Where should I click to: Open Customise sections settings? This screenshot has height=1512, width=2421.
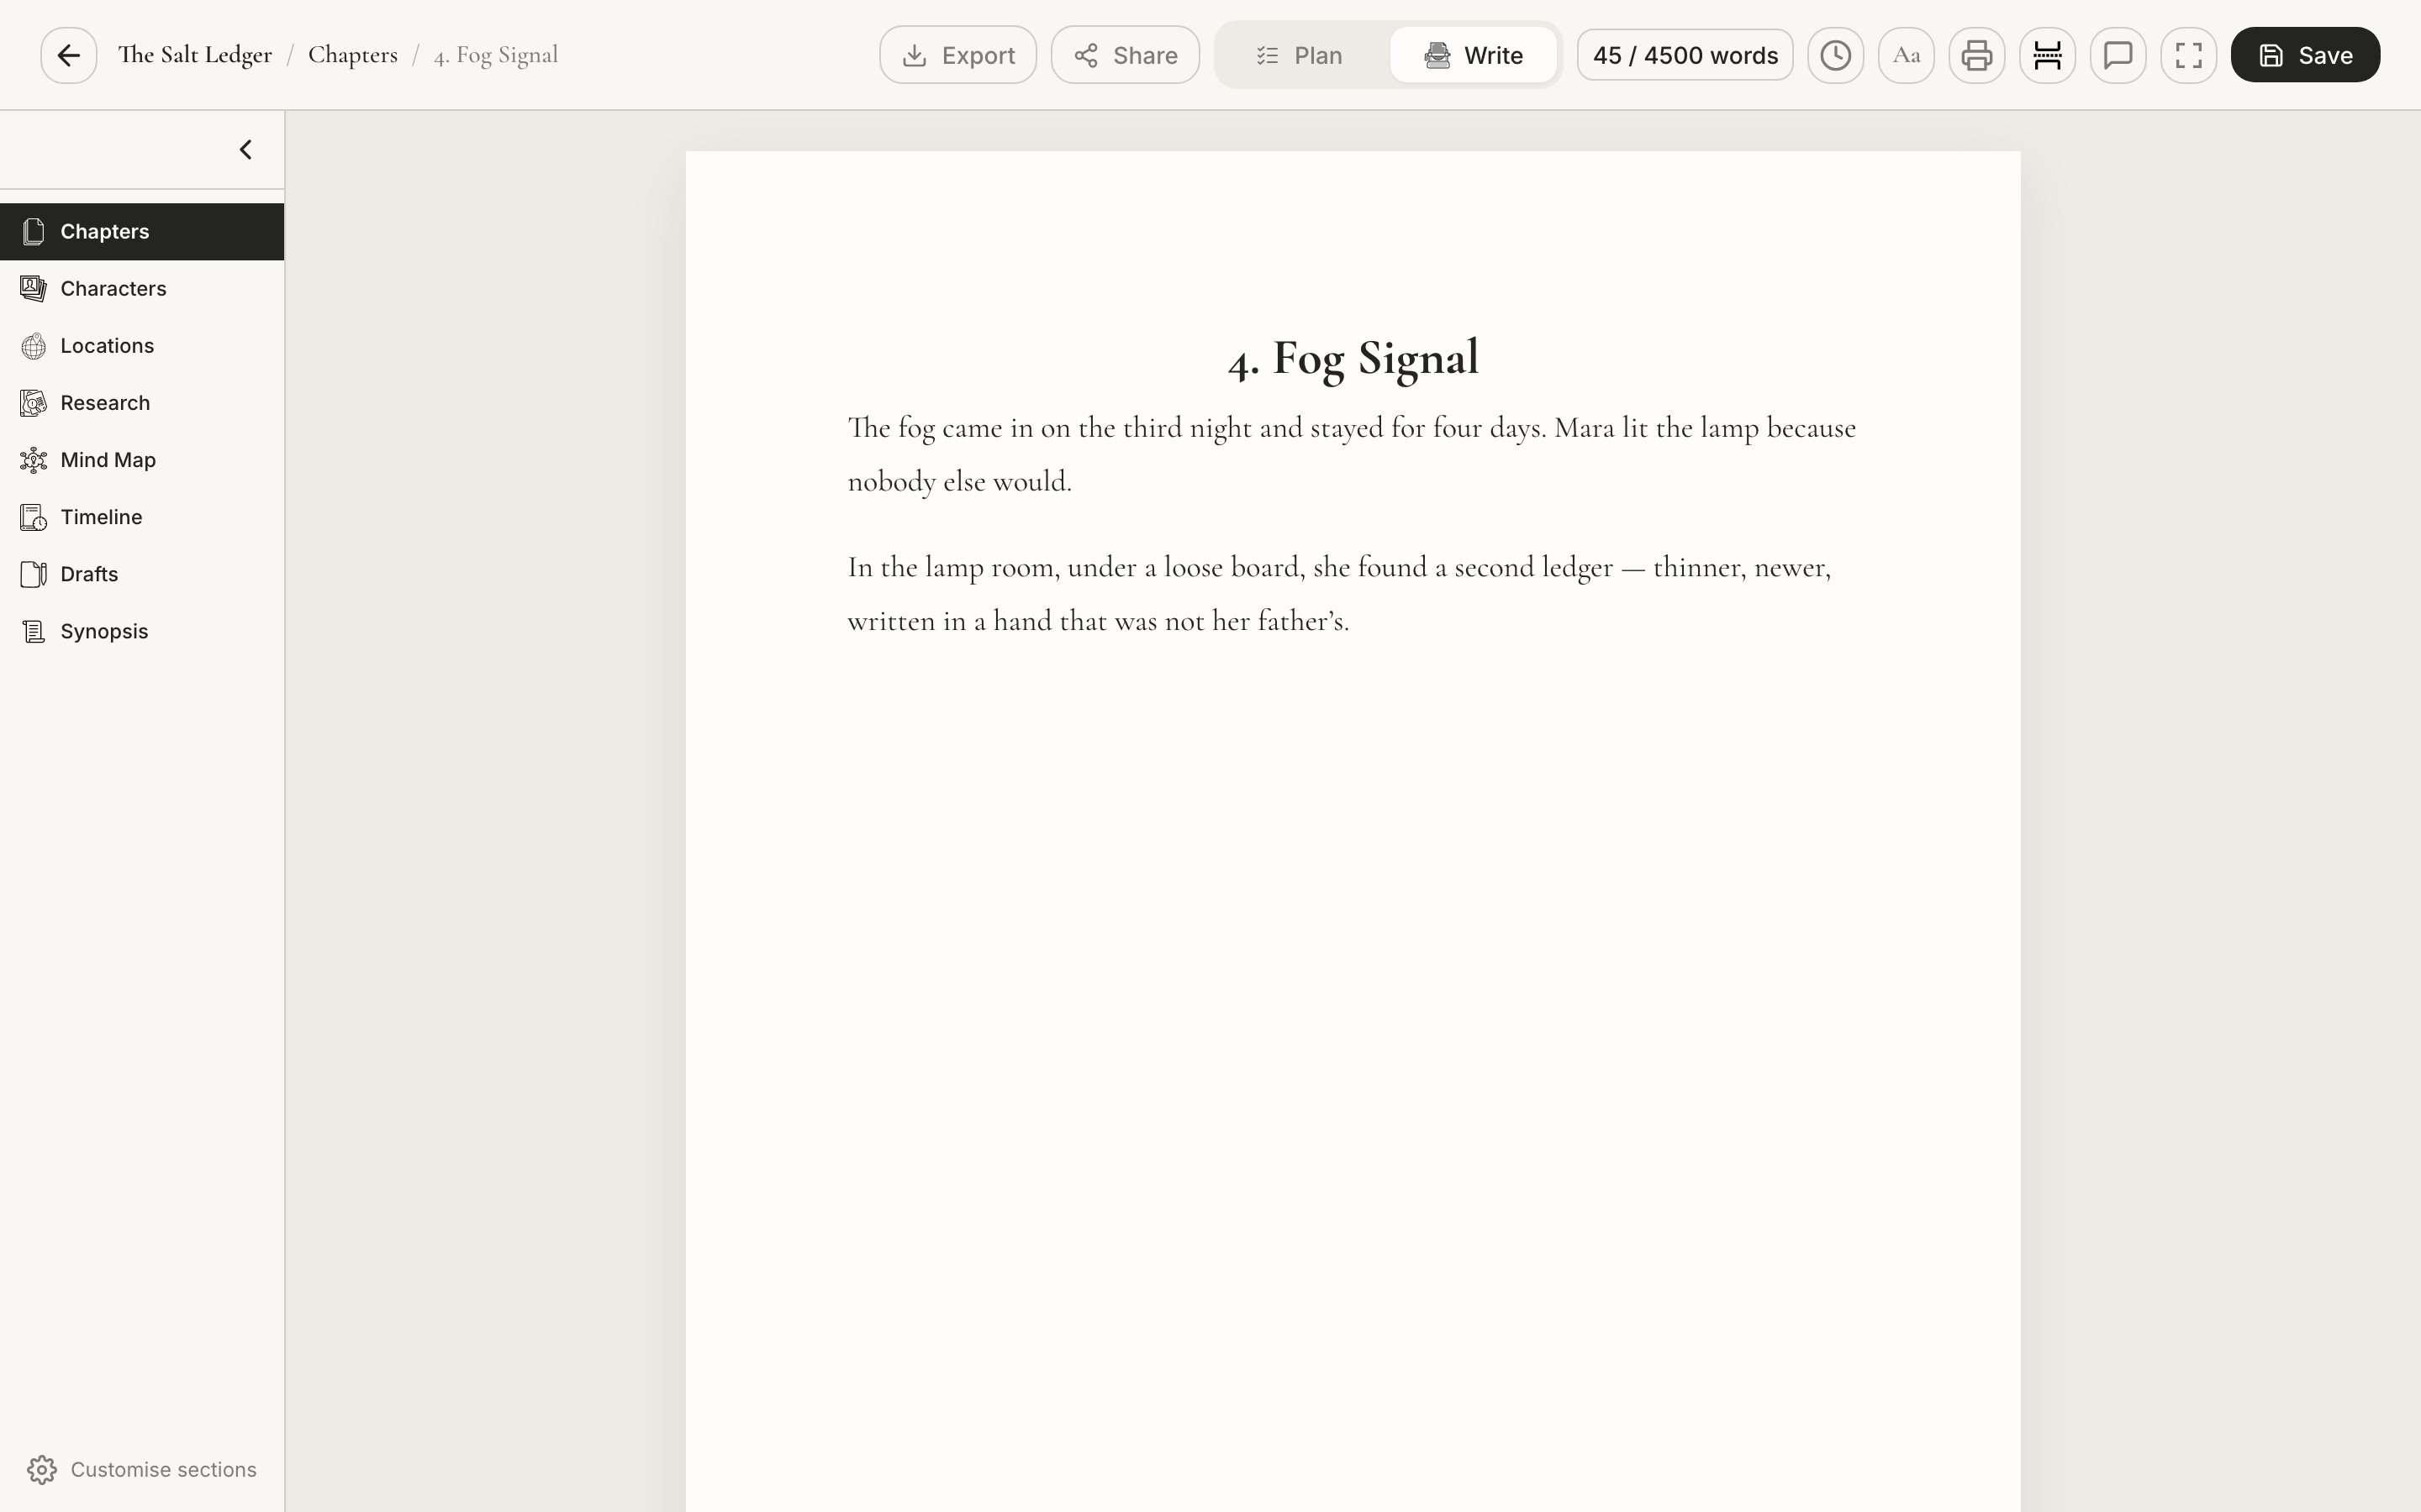pyautogui.click(x=142, y=1470)
